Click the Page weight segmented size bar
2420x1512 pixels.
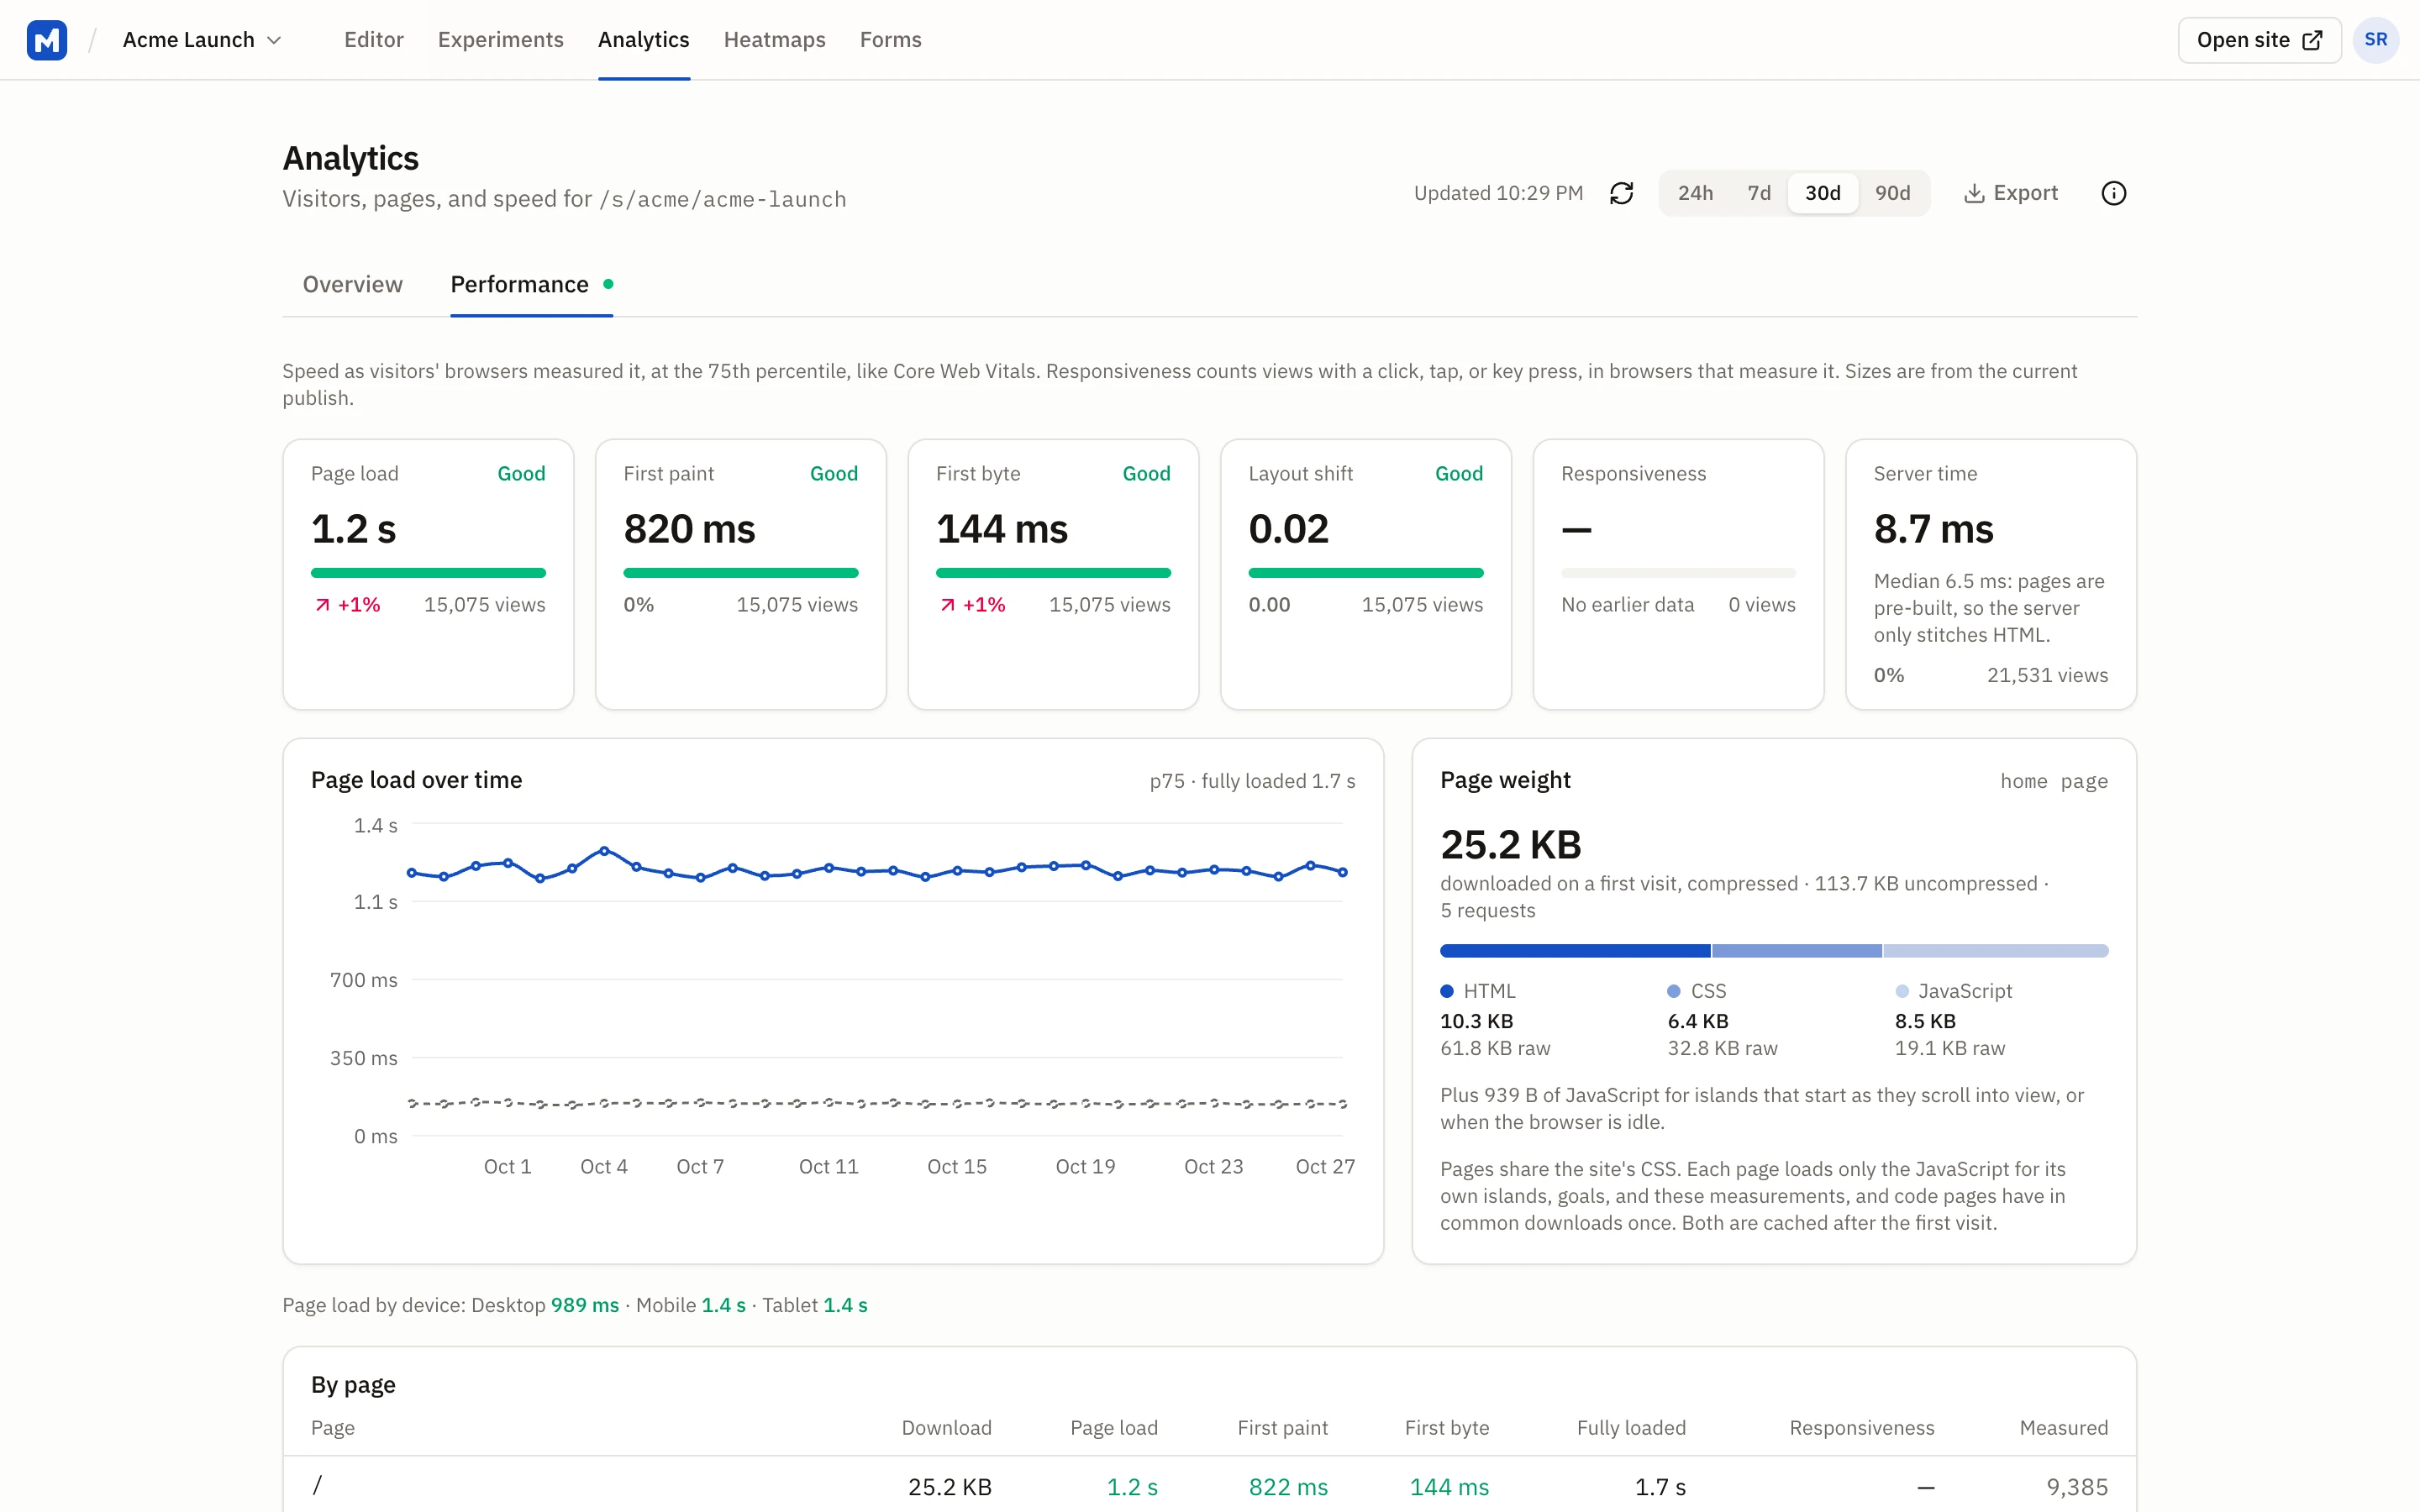tap(1773, 951)
